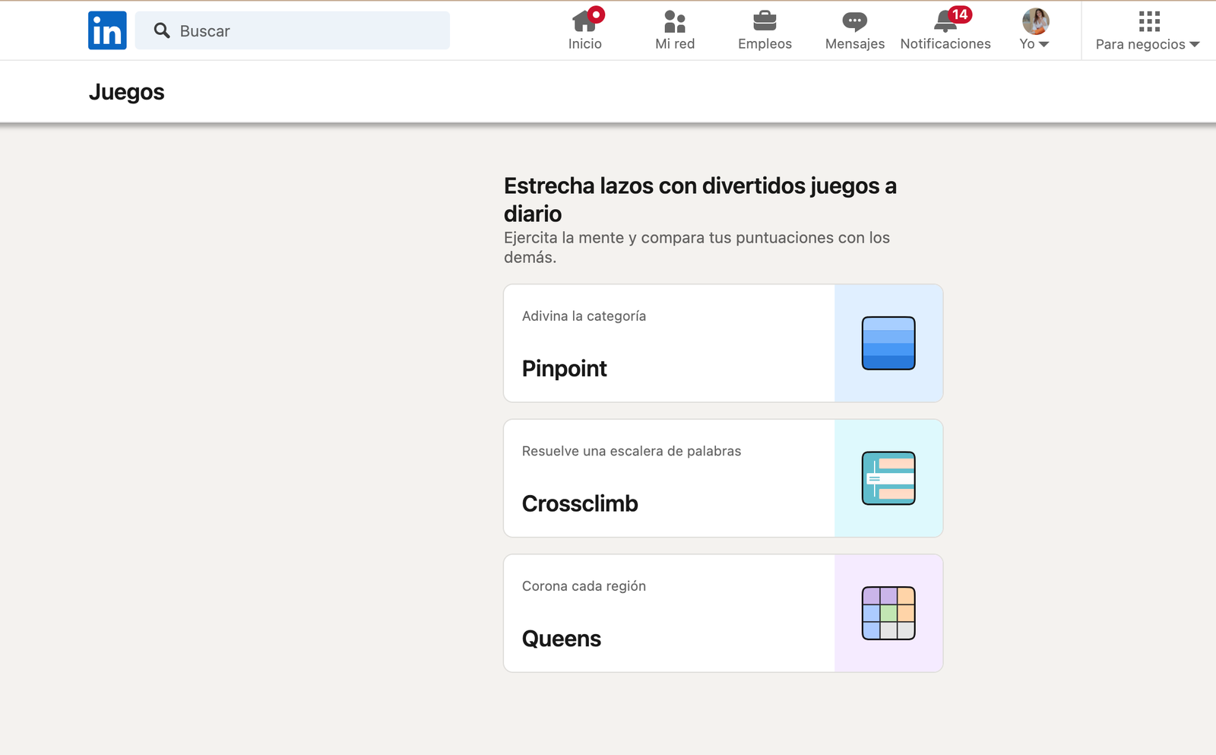Click the profile avatar photo
Screen dimensions: 1216x755
click(1035, 21)
